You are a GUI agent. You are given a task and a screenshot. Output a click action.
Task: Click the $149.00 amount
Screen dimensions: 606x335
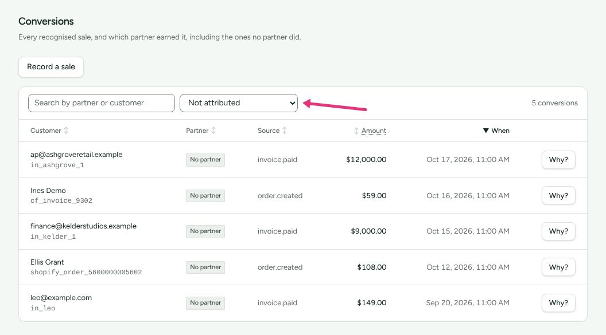(372, 303)
